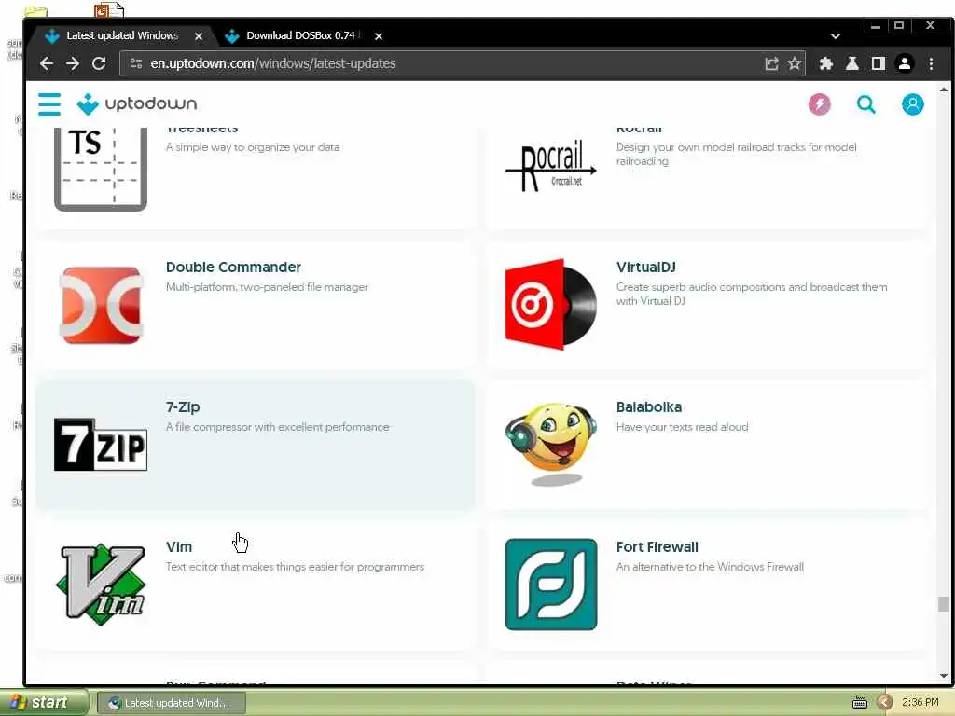Open the tab search dropdown chevron
Image resolution: width=955 pixels, height=716 pixels.
point(835,36)
